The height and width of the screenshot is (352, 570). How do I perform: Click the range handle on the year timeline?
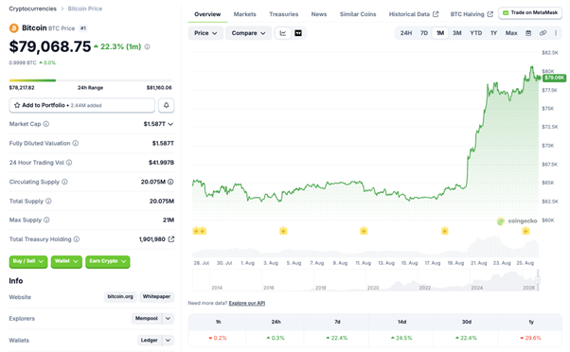coord(538,280)
